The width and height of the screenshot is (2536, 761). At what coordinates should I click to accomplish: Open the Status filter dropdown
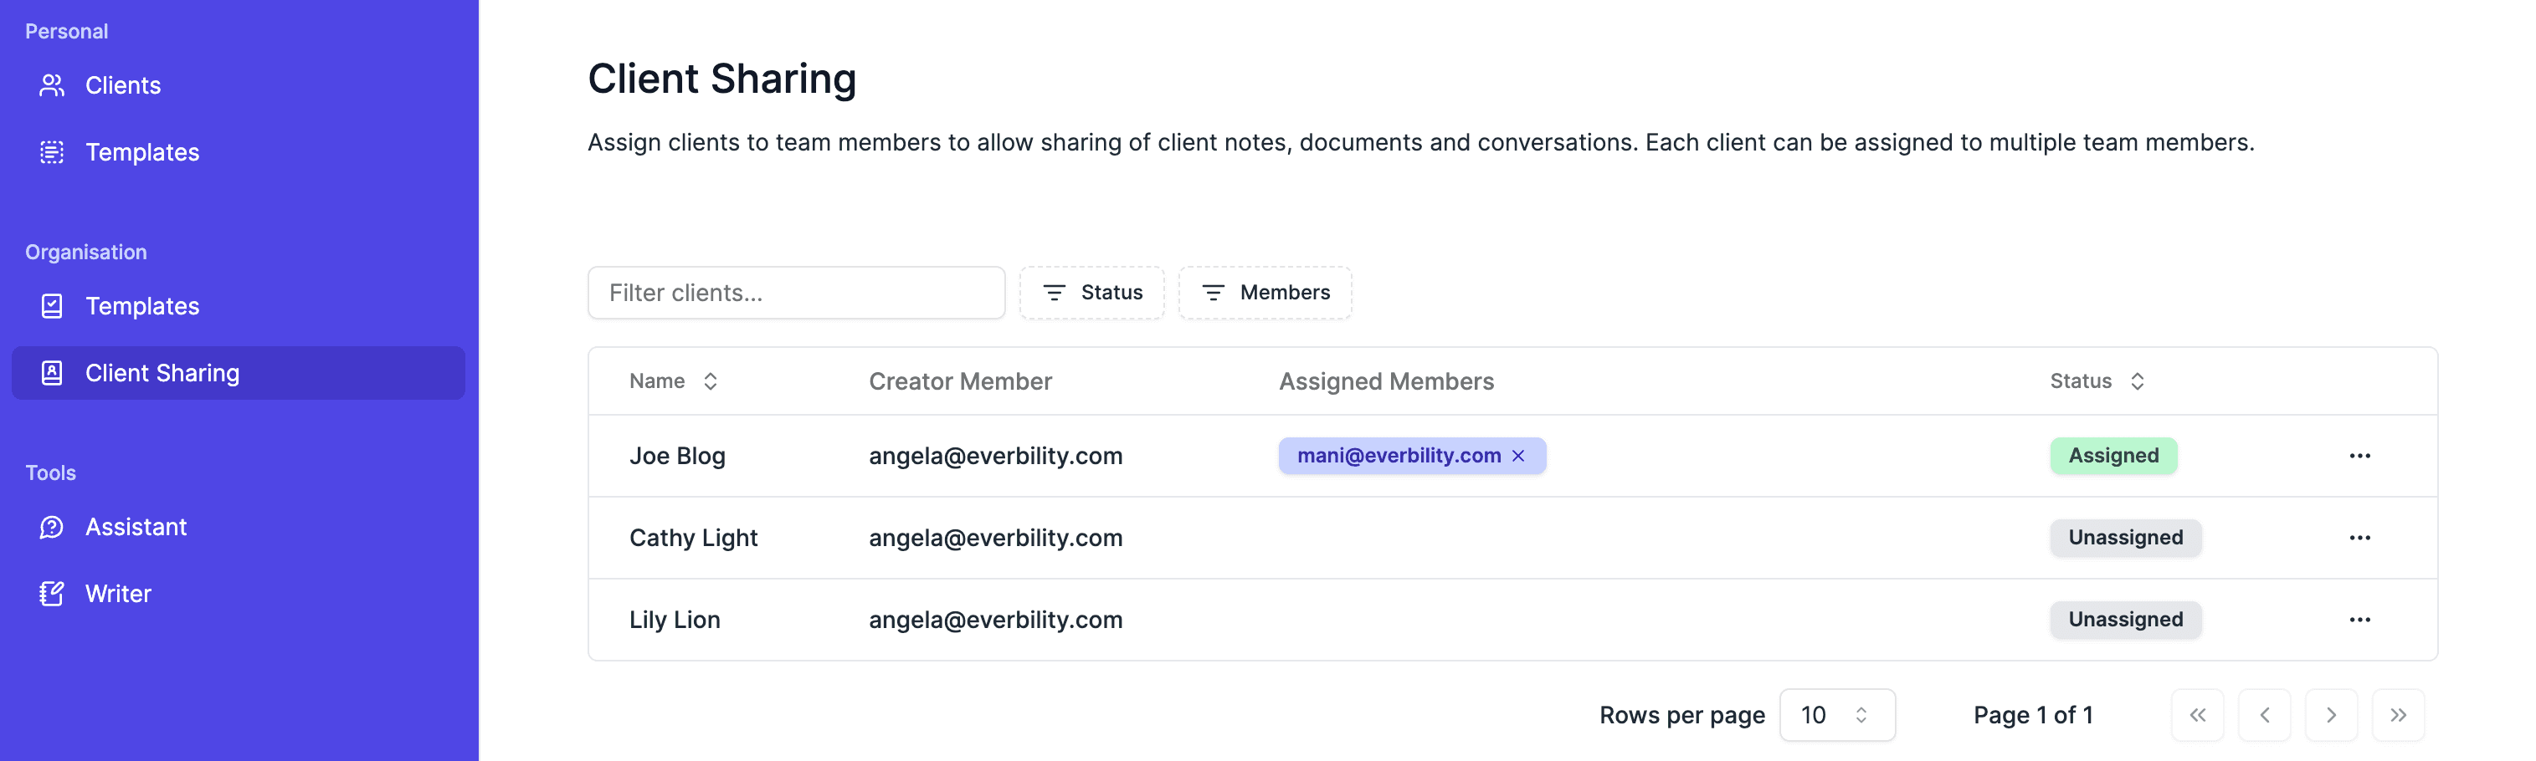pos(1091,293)
